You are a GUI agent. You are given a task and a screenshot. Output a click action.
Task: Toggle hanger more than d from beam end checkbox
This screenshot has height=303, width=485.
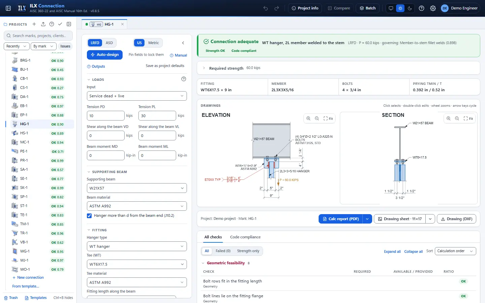click(89, 216)
